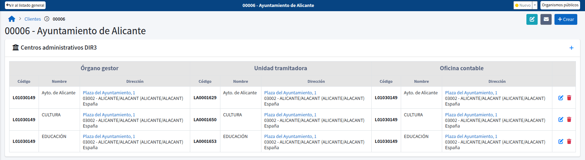Click the Organismos públicos tag button
This screenshot has width=585, height=160.
(560, 5)
